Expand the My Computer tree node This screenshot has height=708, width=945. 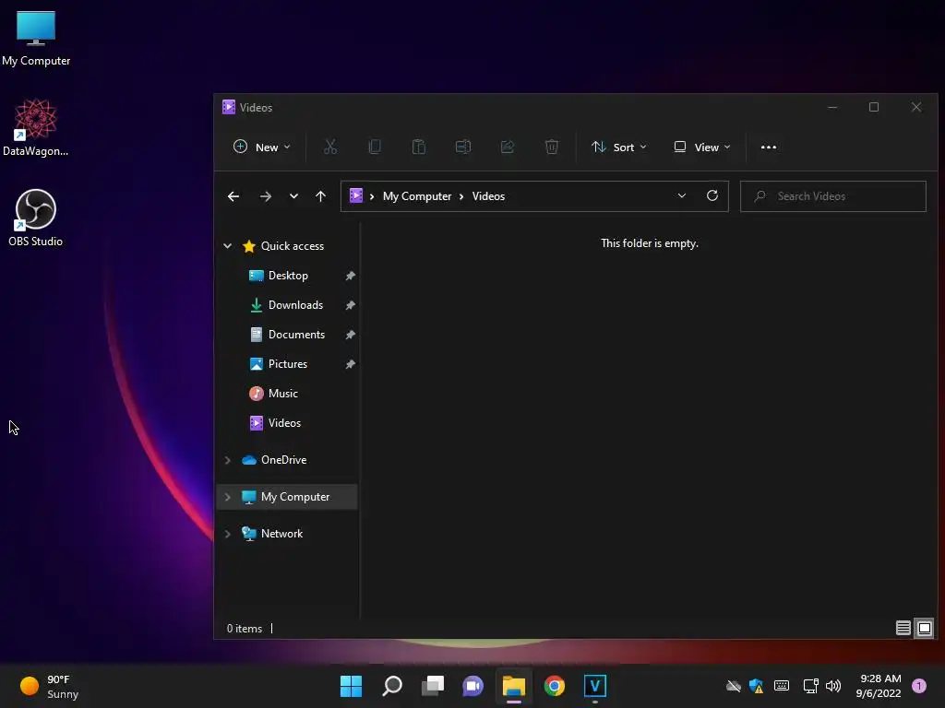tap(228, 497)
